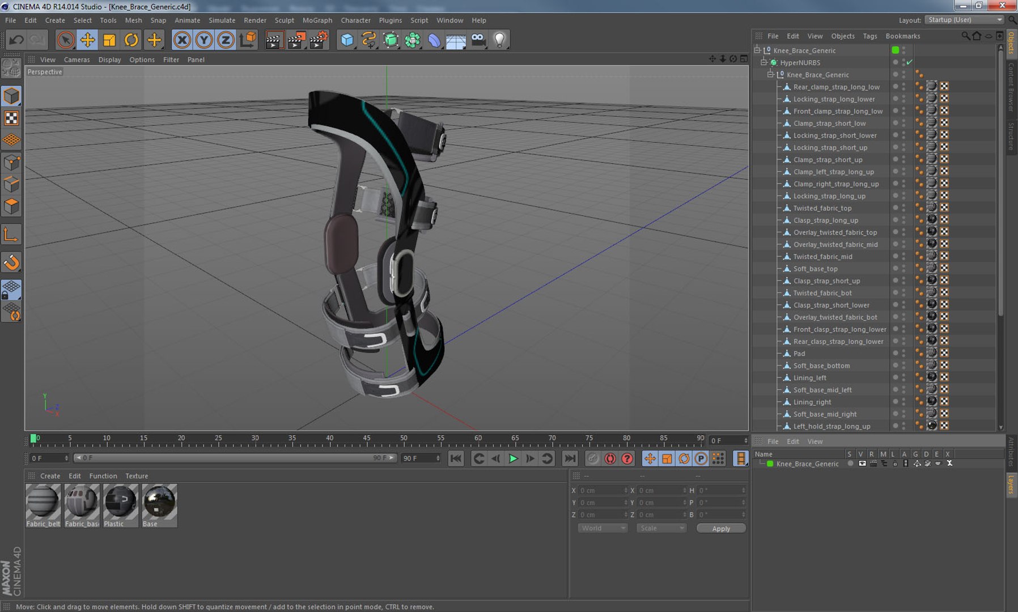Activate the Live Selection tool
The width and height of the screenshot is (1018, 612).
pyautogui.click(x=66, y=40)
